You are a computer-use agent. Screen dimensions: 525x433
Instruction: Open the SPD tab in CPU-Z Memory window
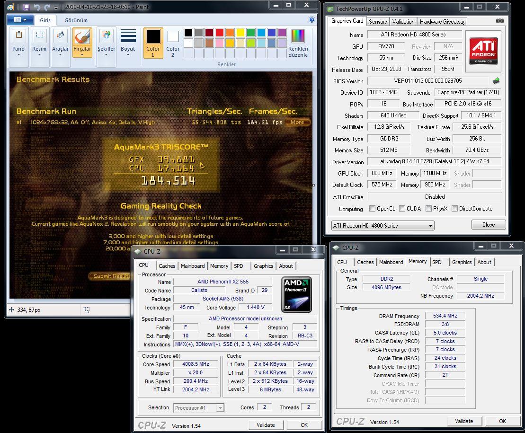(436, 262)
